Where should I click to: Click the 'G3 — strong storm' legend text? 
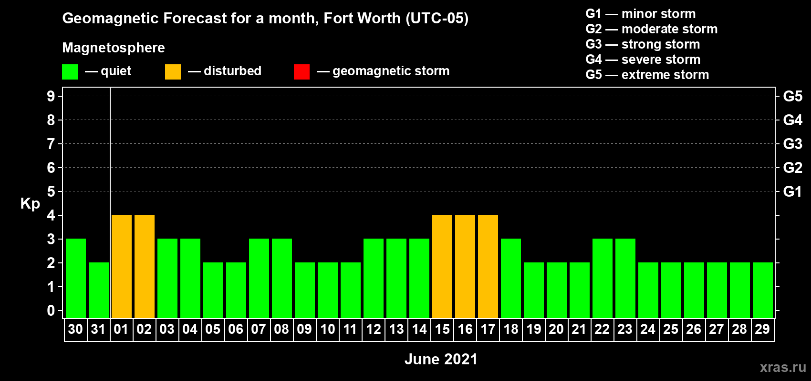(643, 44)
